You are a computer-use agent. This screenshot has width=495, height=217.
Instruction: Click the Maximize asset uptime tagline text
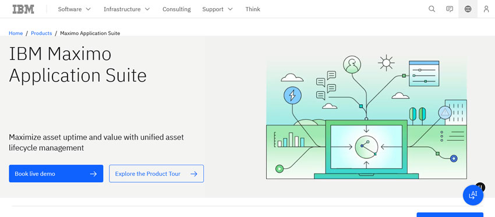pos(96,143)
